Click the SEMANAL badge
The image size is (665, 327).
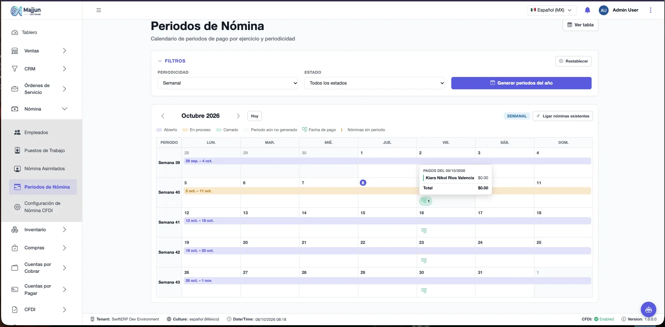[x=517, y=116]
